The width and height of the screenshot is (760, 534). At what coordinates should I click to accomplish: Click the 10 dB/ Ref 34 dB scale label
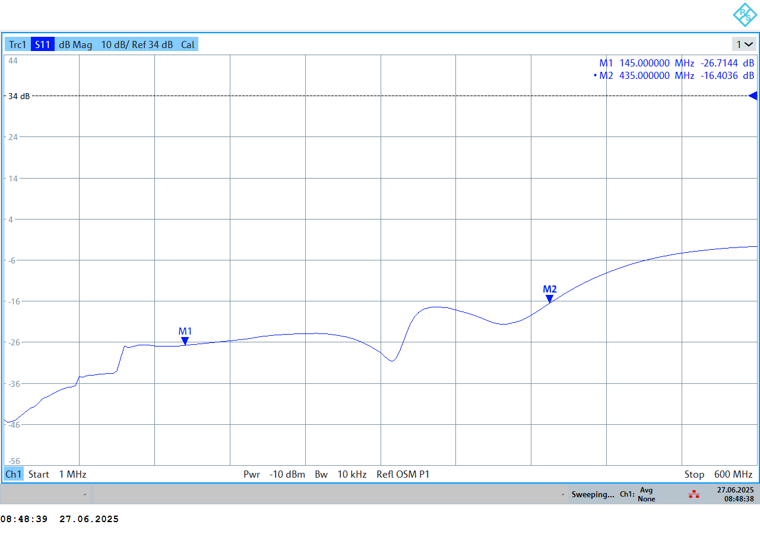[137, 44]
